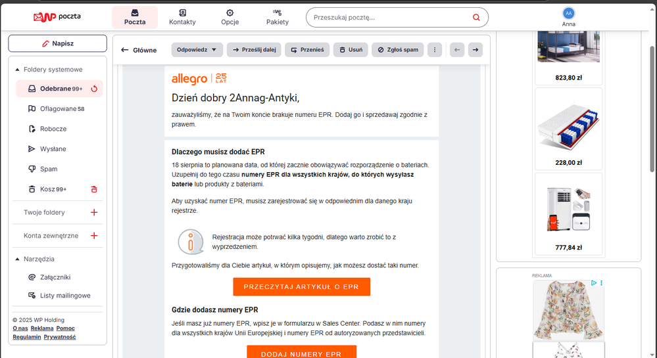This screenshot has height=358, width=657.
Task: Open air conditioner ad priced 777,84 zł
Action: (x=569, y=214)
